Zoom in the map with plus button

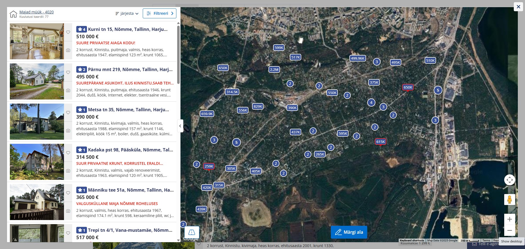(510, 219)
